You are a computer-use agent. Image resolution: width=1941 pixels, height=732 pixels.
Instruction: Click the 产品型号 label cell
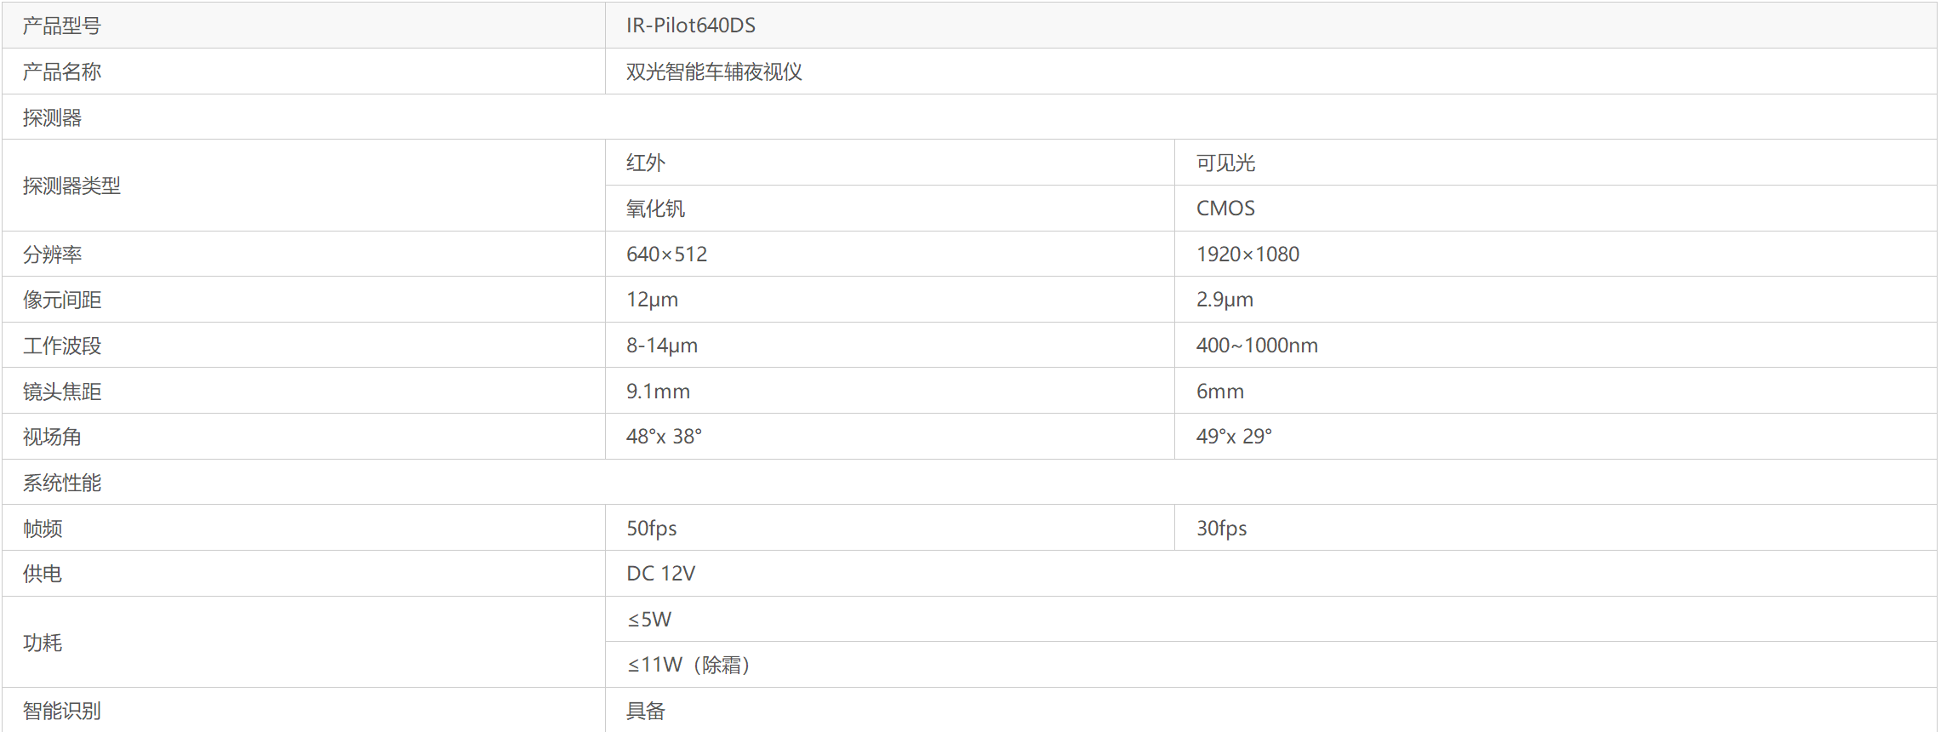[61, 26]
